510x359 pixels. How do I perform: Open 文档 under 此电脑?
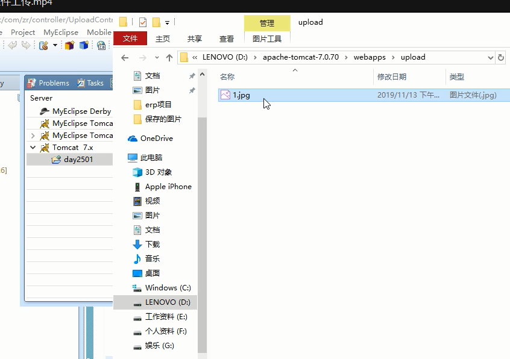(x=153, y=230)
